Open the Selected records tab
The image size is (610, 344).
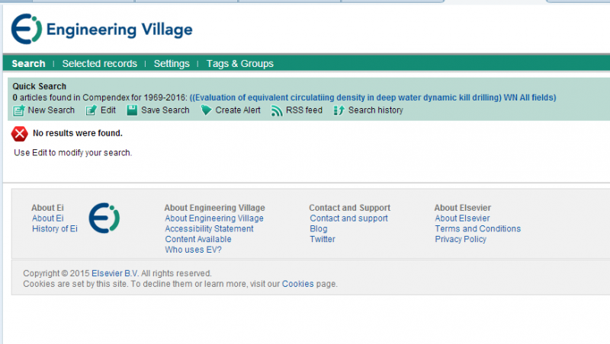[x=100, y=63]
